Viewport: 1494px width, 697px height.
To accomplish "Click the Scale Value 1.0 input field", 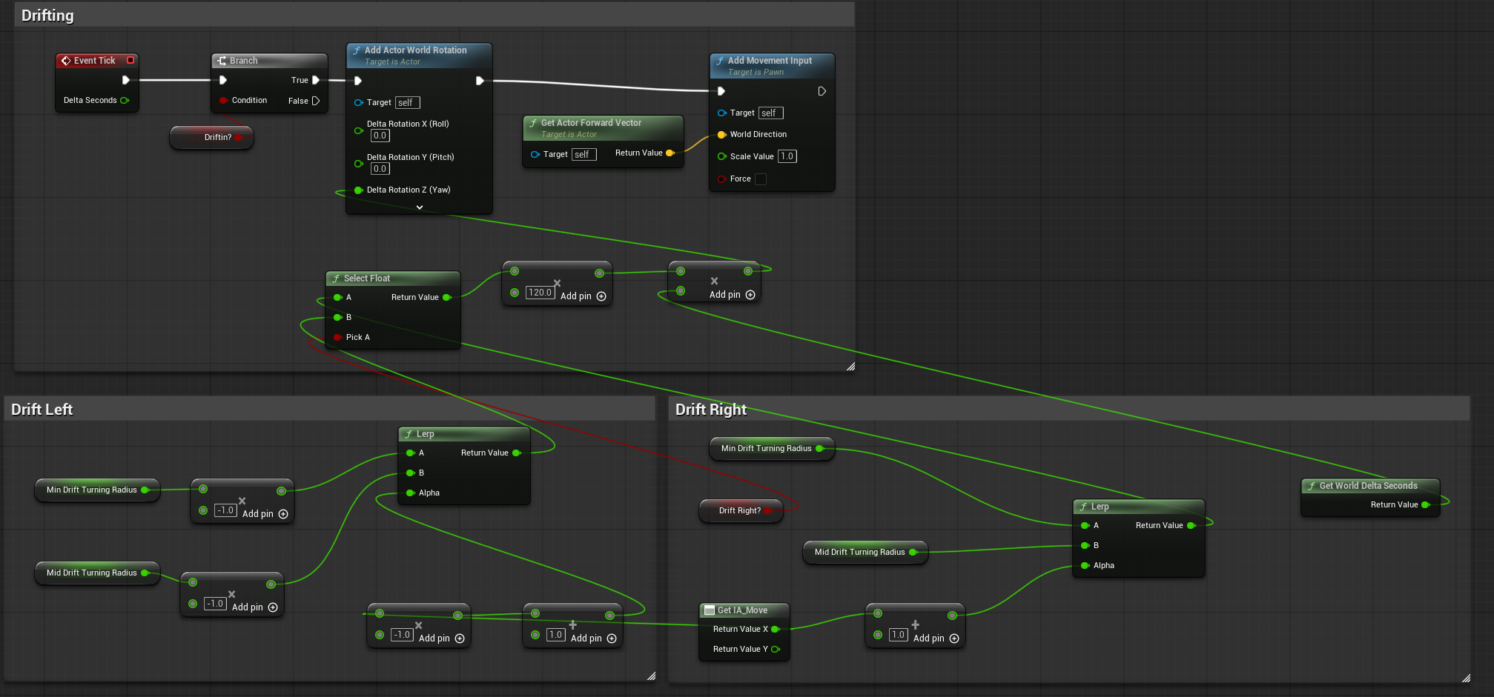I will (x=787, y=156).
